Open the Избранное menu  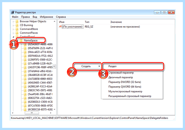coord(46,17)
